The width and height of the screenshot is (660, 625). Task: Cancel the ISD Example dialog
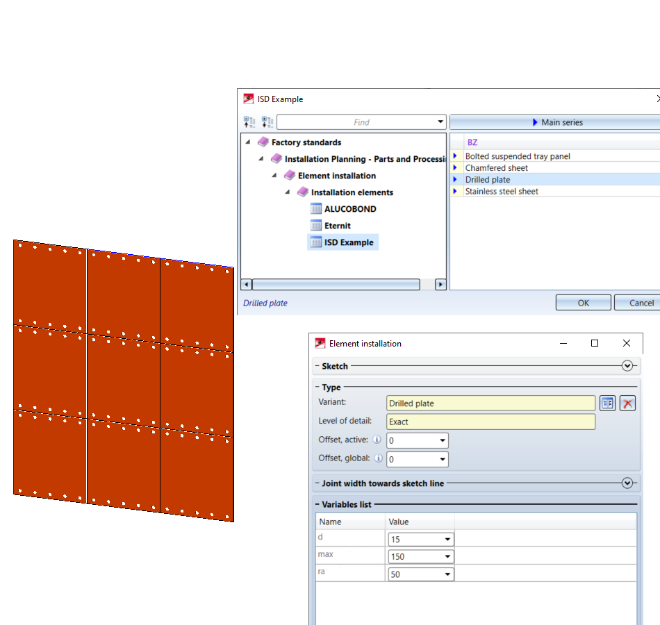click(641, 303)
